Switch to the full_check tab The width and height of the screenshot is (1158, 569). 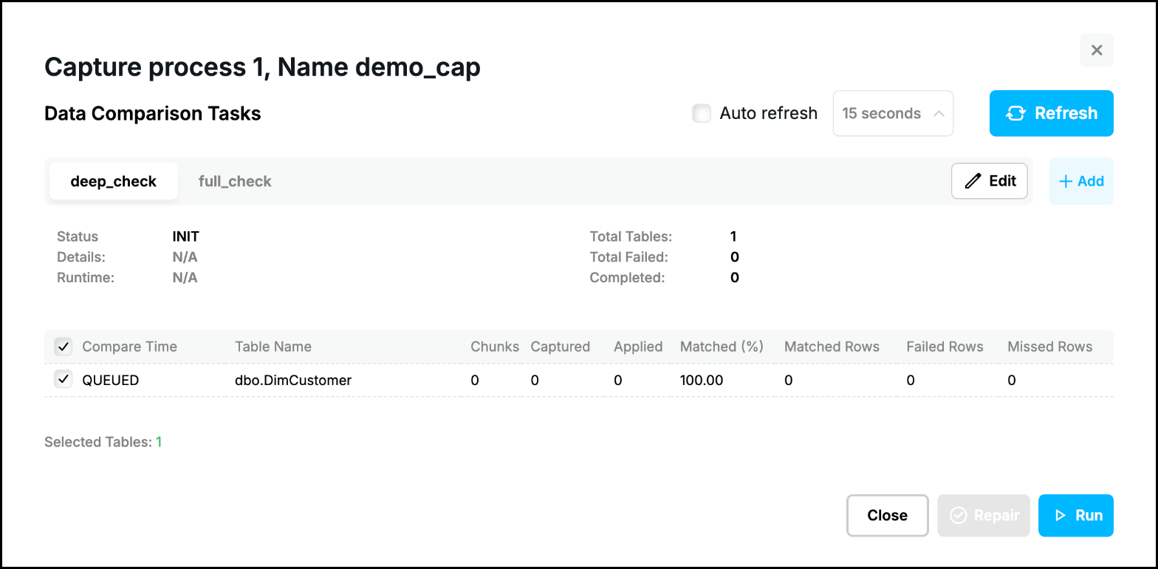[235, 181]
